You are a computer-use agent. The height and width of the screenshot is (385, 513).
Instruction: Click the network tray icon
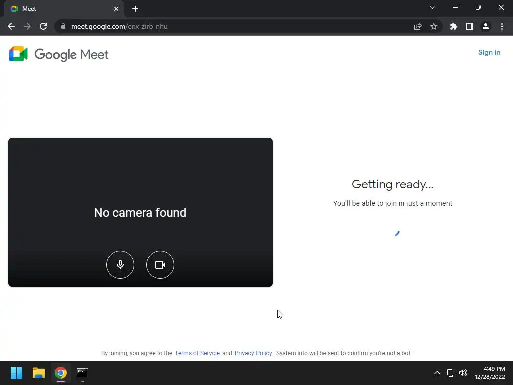[451, 373]
